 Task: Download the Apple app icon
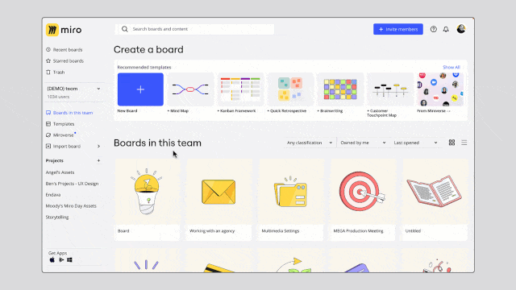(52, 259)
